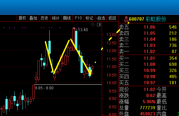
Task: Click the 13.00 price axis label
Action: coord(111,35)
